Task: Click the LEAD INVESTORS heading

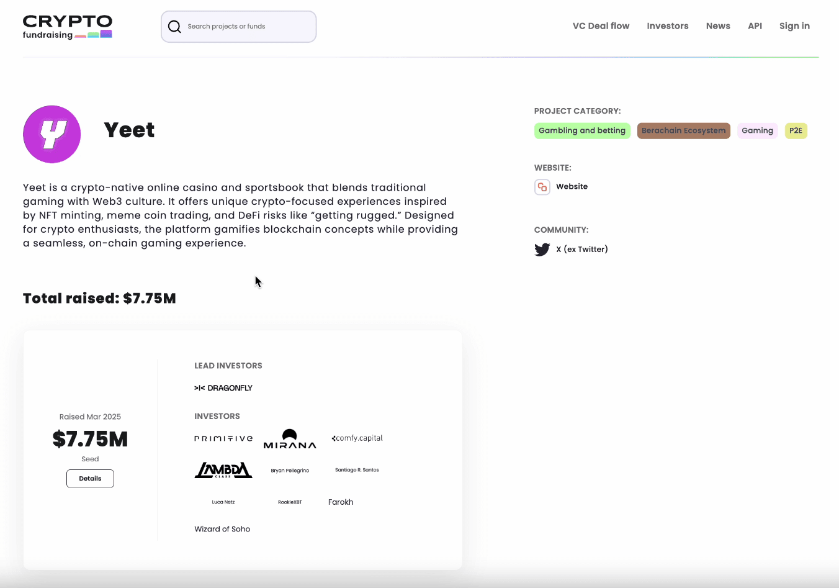Action: [228, 366]
